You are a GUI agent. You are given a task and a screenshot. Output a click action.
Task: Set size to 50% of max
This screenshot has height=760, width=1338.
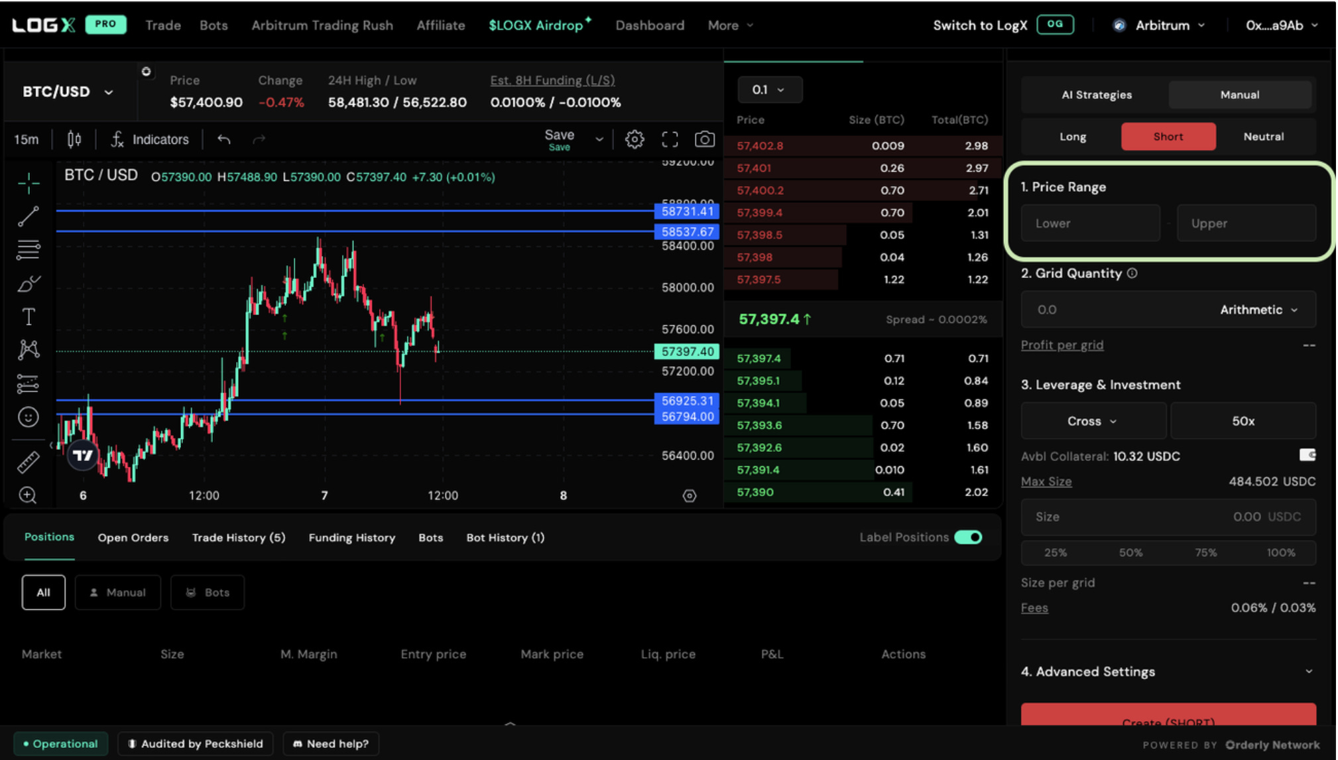click(1130, 552)
